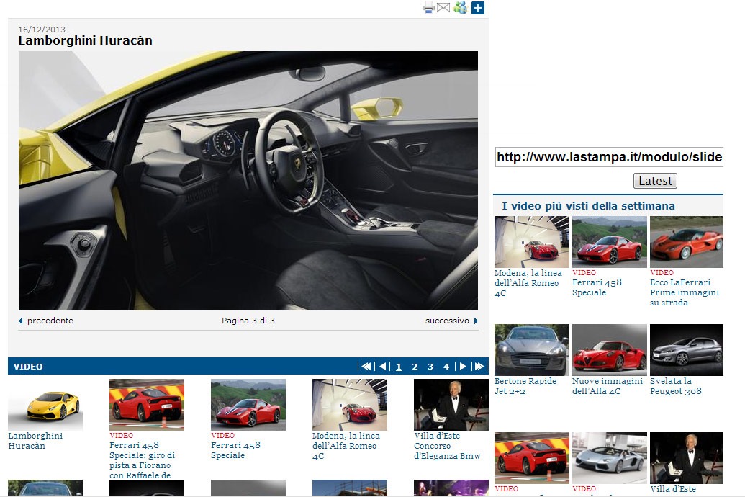
Task: Open 'Modena, la linea dell'Alfa Romeo 4C' thumbnail in VIDEO strip
Action: (x=350, y=405)
